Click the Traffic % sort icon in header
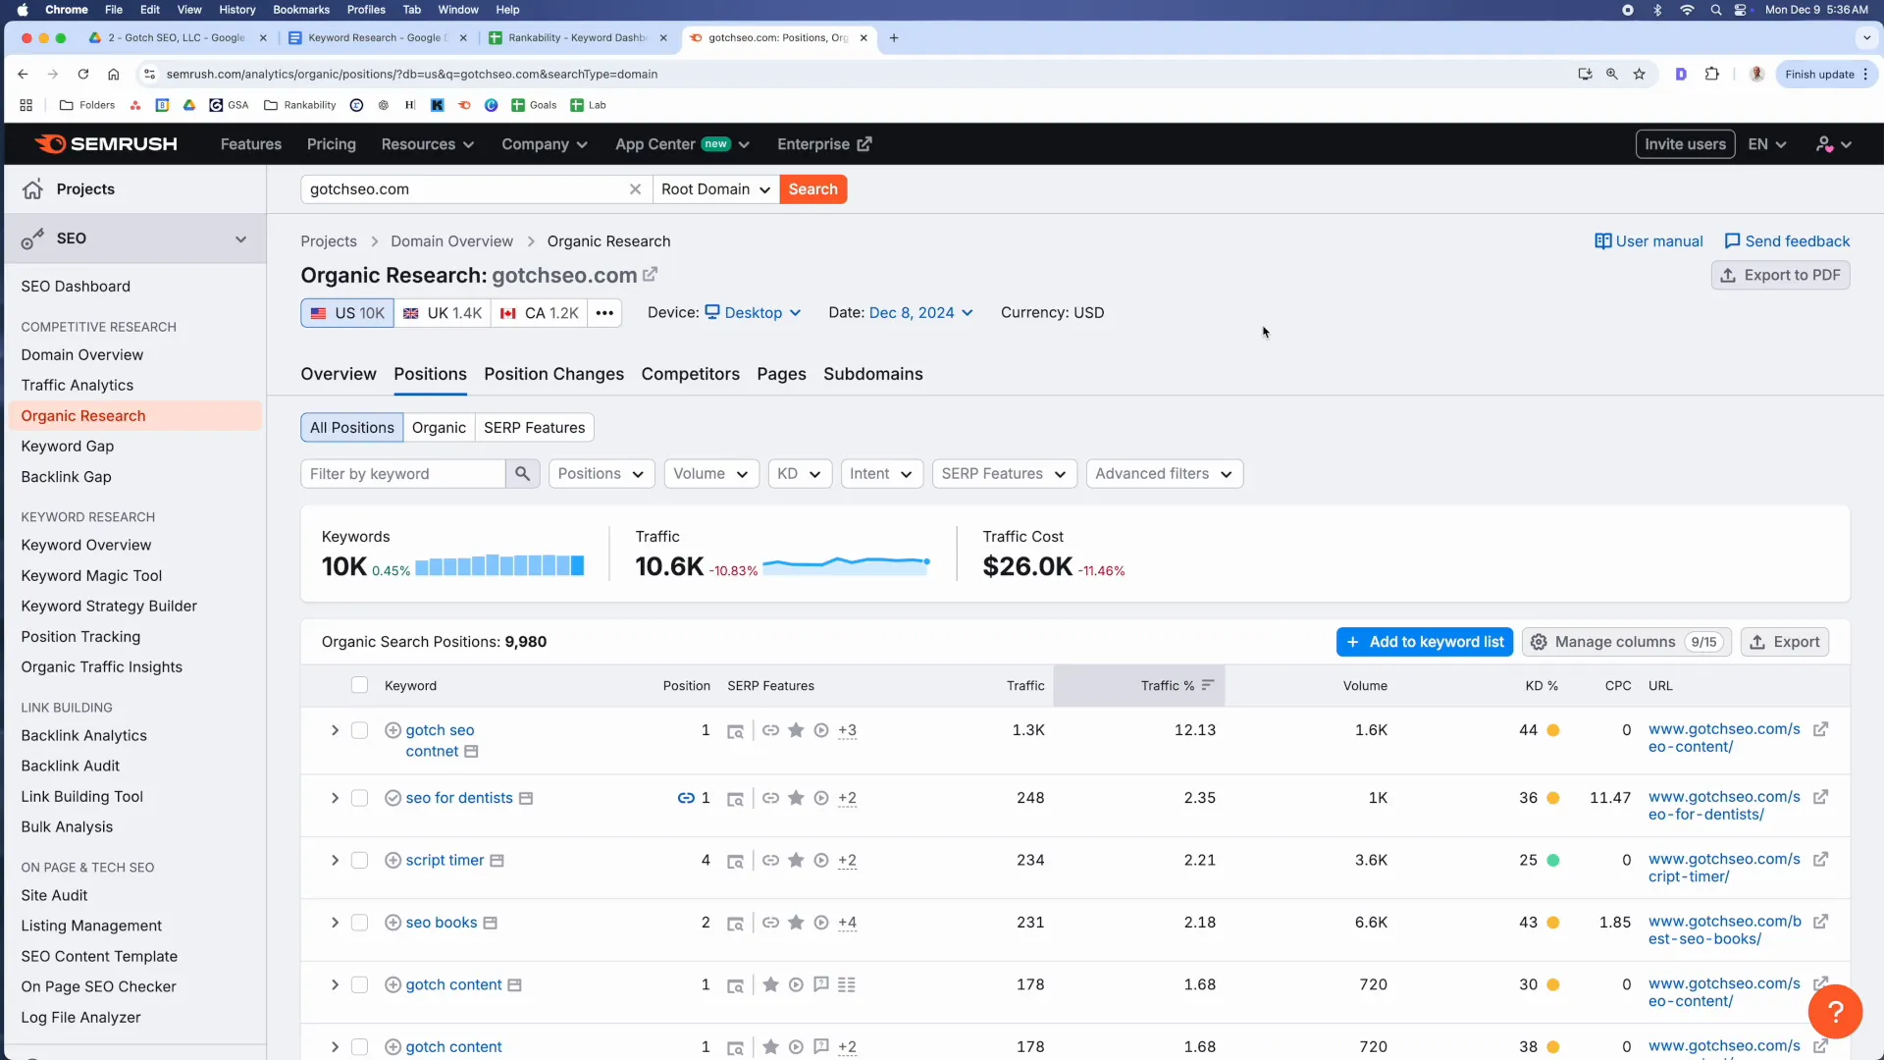Image resolution: width=1884 pixels, height=1060 pixels. (1208, 685)
